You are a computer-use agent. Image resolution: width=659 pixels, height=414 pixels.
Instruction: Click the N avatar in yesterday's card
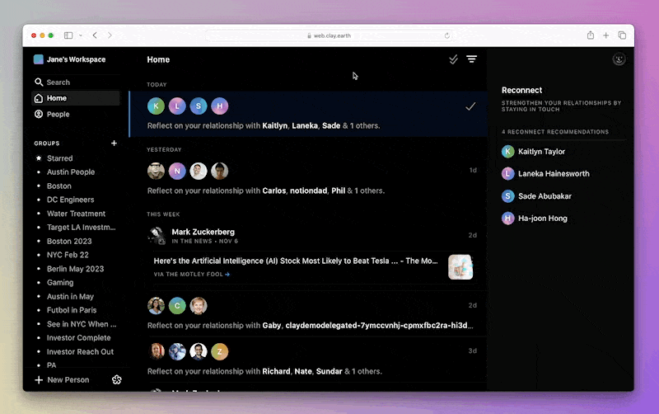point(177,171)
